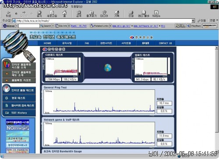This screenshot has height=159, width=219.
Task: Expand the address bar URL dropdown
Action: [x=193, y=21]
